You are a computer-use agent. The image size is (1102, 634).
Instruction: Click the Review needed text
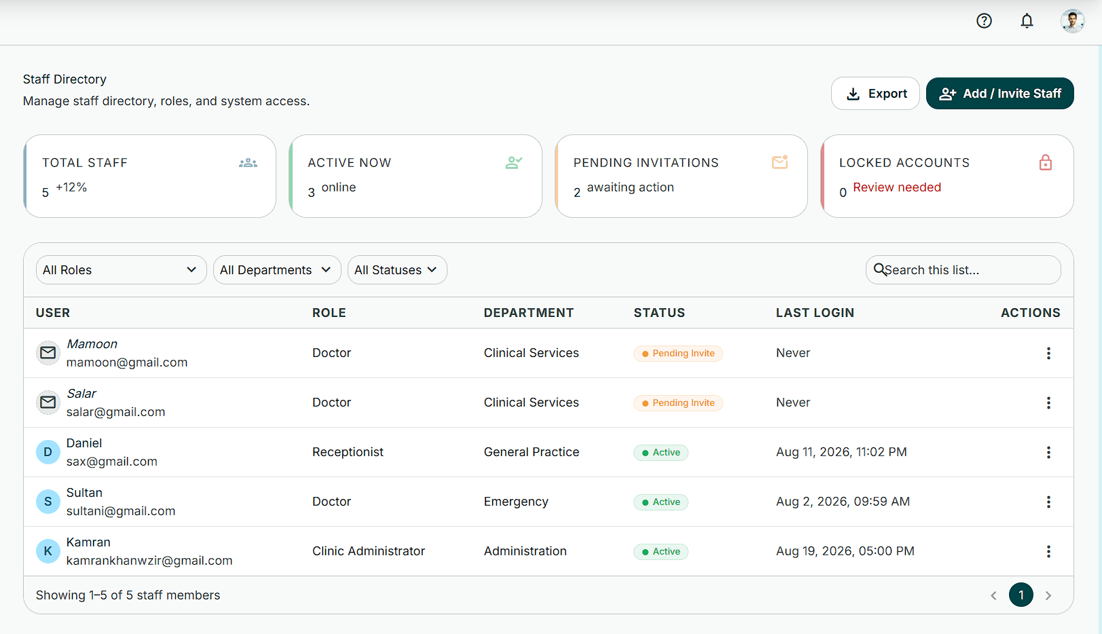(897, 187)
